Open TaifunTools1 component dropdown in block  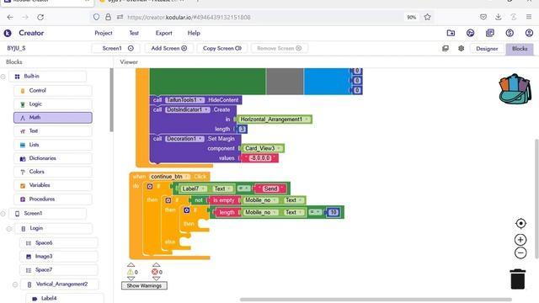coord(184,100)
